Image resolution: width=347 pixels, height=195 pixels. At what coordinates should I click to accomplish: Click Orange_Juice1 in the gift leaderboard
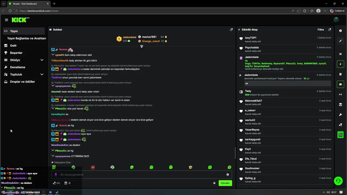pos(151,41)
